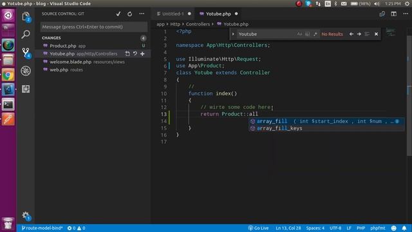Select Yotube.php in changes list
This screenshot has height=232, width=412.
[x=92, y=53]
